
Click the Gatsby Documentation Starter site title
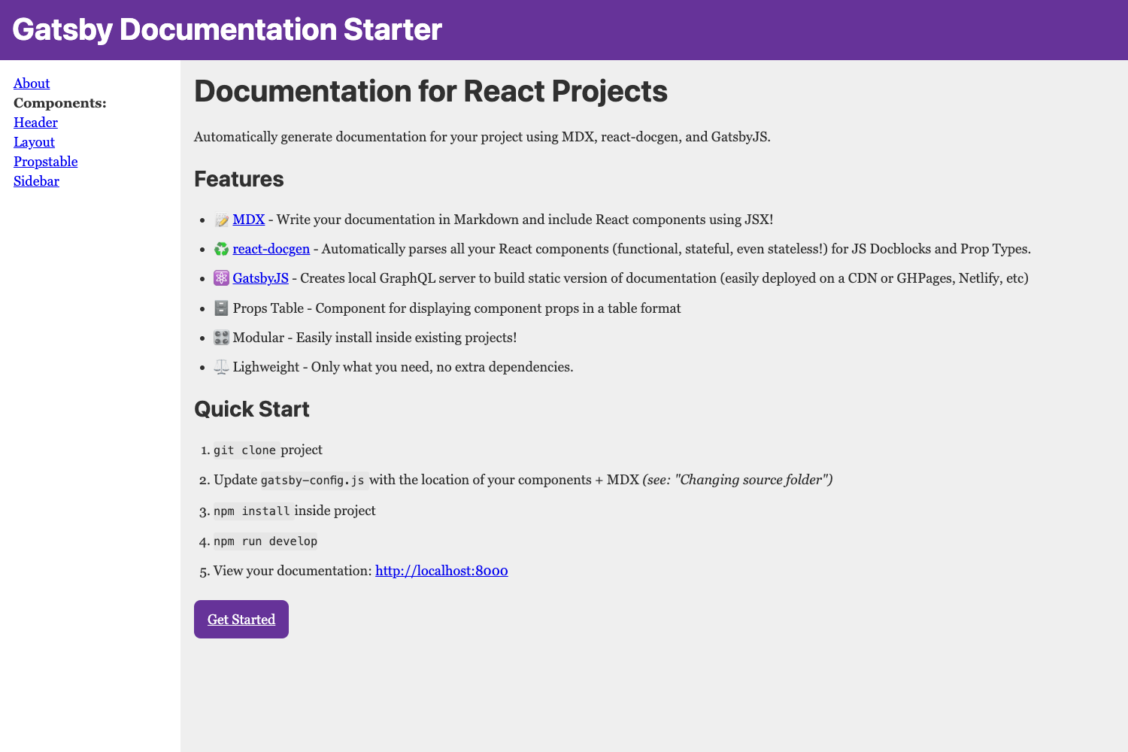[x=227, y=30]
